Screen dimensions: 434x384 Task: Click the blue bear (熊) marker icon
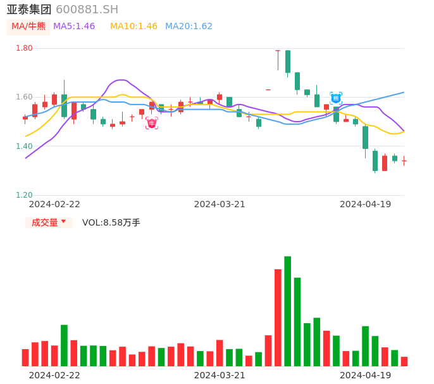(x=336, y=98)
